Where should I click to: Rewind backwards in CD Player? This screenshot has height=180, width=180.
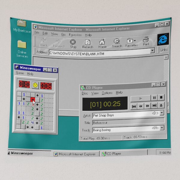(x=141, y=106)
